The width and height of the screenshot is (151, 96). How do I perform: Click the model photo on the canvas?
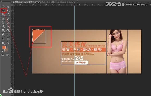(117, 51)
